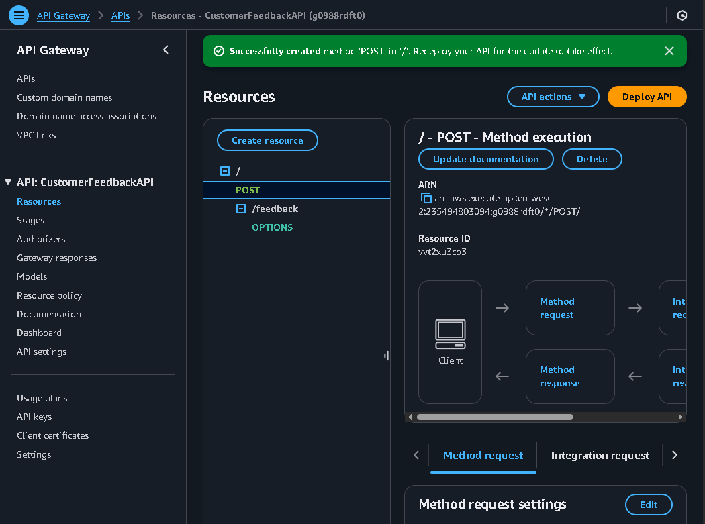Edit the Method request settings
705x524 pixels.
(649, 505)
